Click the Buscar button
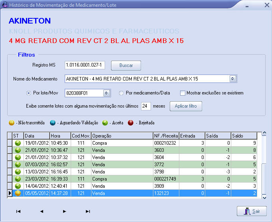This screenshot has width=272, height=222. (126, 65)
